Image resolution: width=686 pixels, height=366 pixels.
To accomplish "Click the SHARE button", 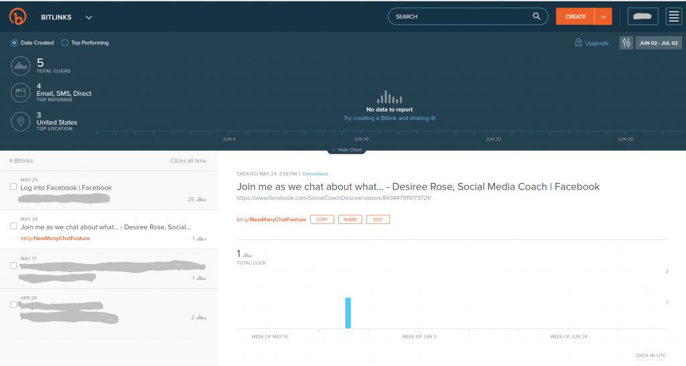I will 350,219.
